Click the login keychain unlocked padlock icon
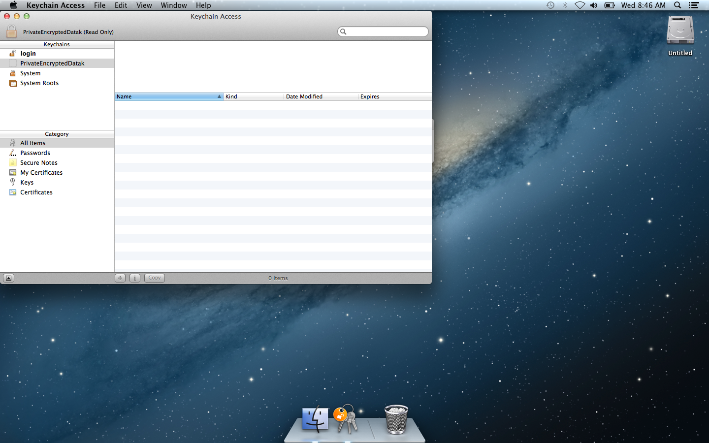709x443 pixels. (13, 53)
